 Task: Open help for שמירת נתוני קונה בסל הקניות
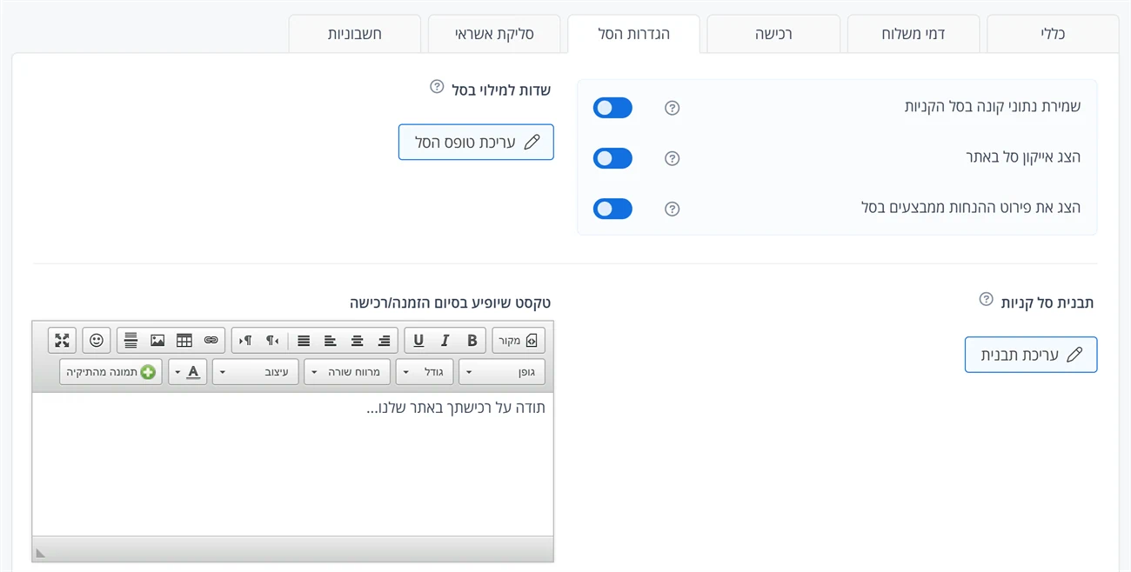tap(672, 108)
